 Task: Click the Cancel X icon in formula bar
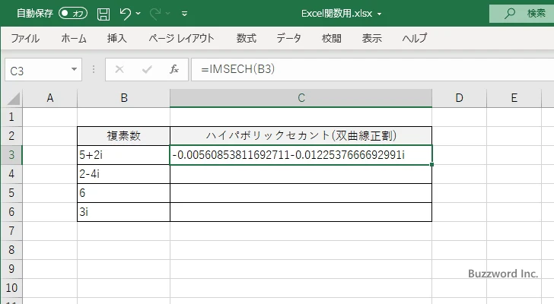point(119,69)
